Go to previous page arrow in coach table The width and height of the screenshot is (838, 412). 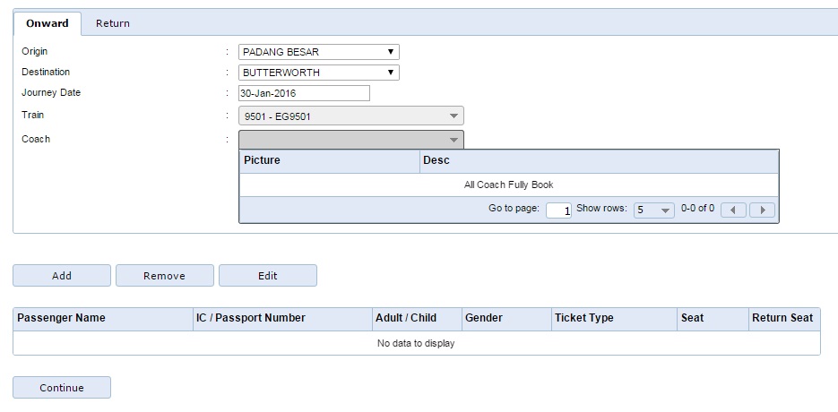[733, 210]
